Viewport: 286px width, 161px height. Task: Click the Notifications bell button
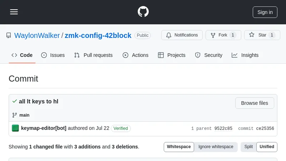pyautogui.click(x=182, y=35)
